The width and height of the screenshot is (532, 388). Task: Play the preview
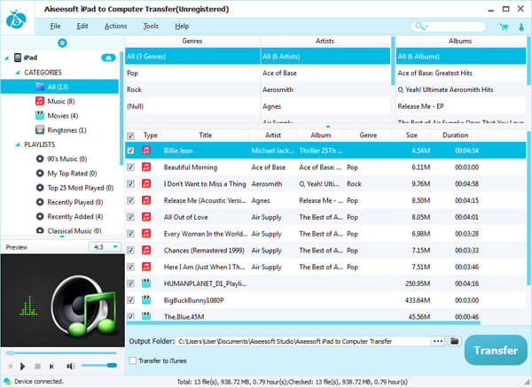[23, 367]
